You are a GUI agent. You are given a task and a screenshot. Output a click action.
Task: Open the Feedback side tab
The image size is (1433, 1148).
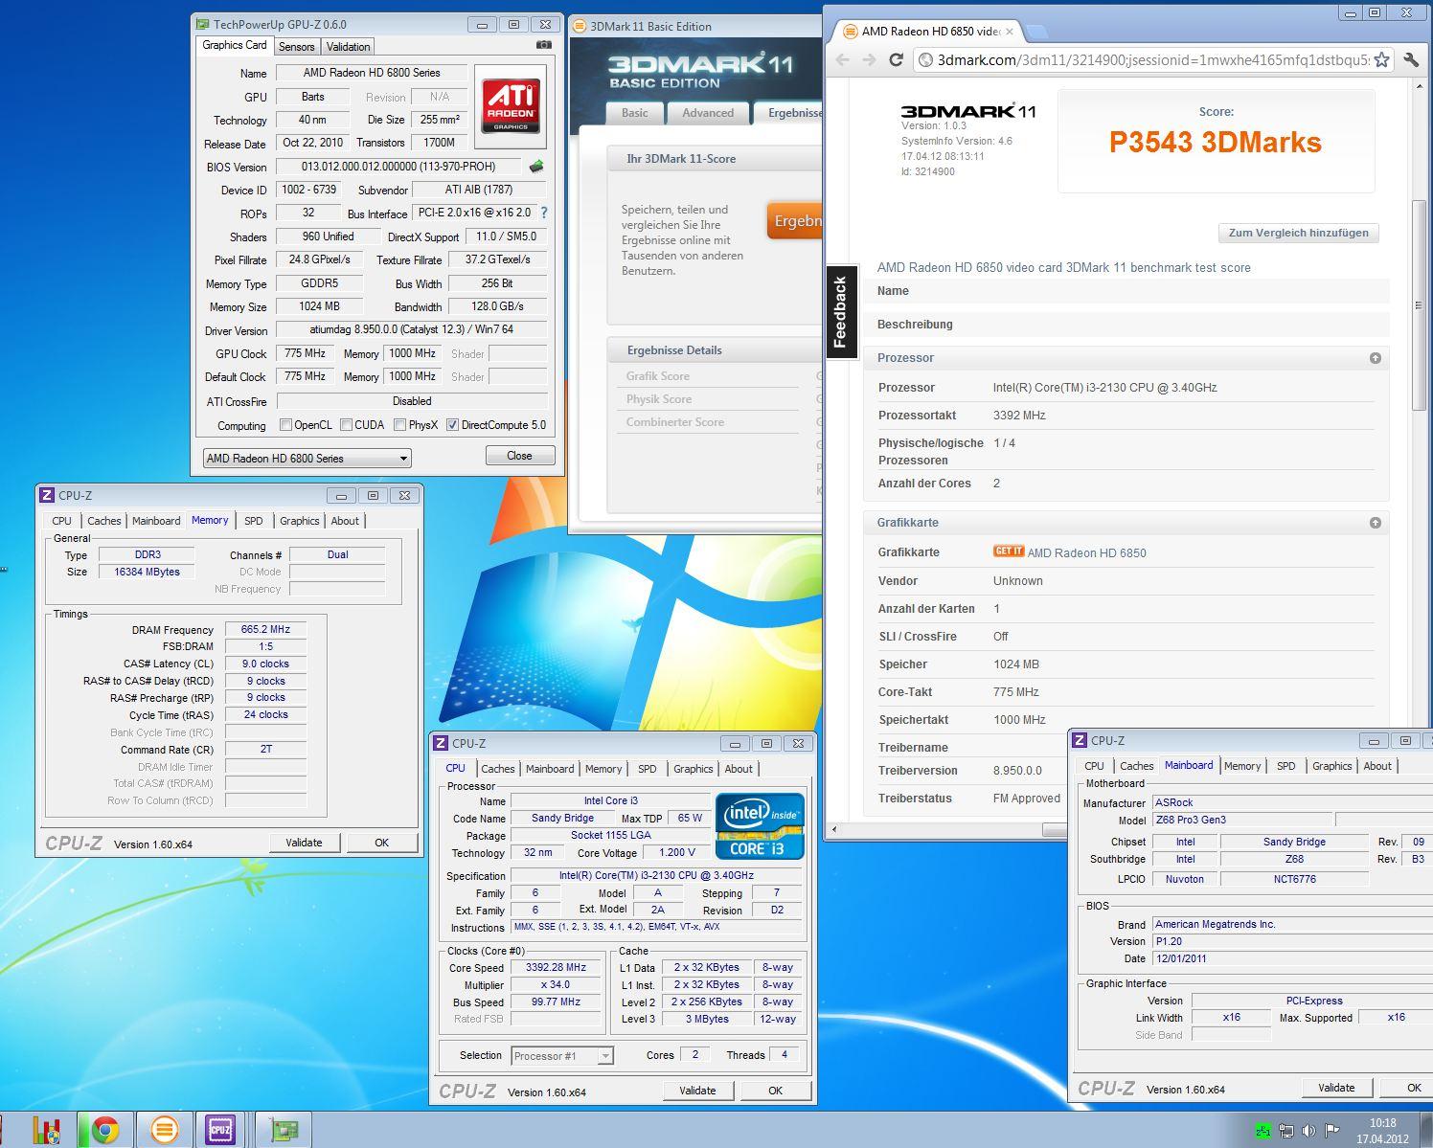point(841,311)
